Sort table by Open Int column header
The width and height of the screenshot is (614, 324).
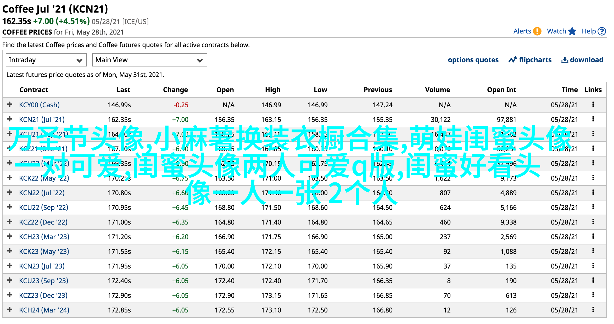501,90
